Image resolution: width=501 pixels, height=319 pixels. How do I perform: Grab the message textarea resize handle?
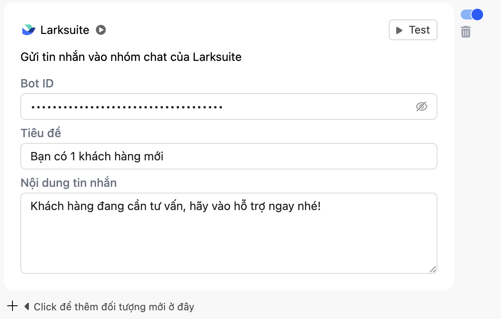[x=432, y=269]
